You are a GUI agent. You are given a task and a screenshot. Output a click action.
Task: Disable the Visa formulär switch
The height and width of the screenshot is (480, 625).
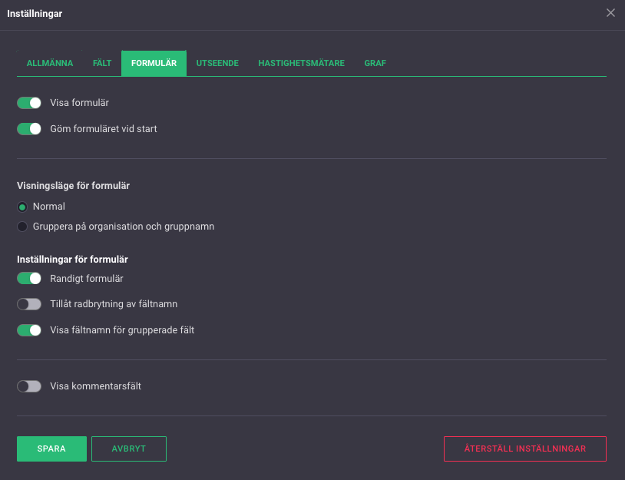point(29,103)
